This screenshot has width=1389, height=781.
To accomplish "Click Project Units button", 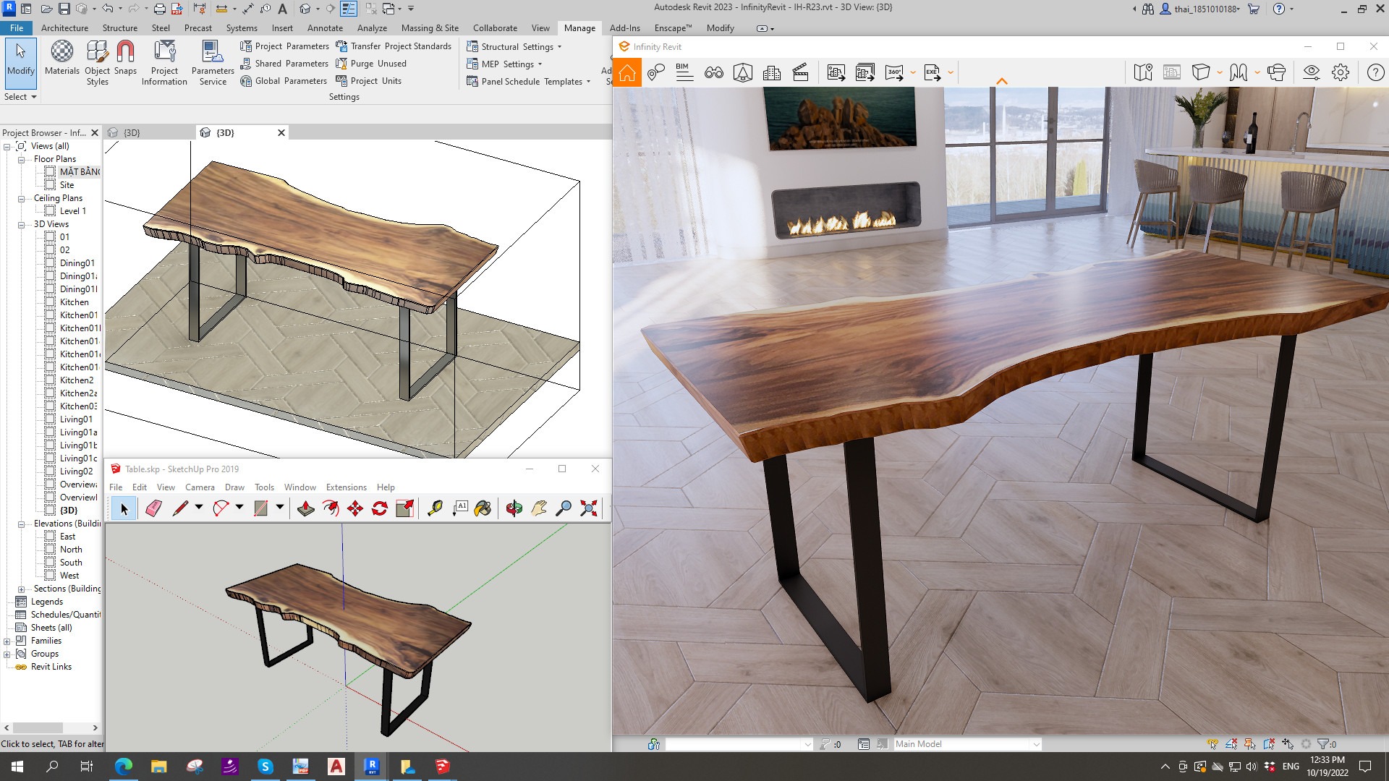I will point(369,81).
